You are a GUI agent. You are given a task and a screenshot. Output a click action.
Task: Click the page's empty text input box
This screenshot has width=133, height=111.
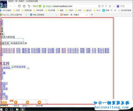(12, 40)
